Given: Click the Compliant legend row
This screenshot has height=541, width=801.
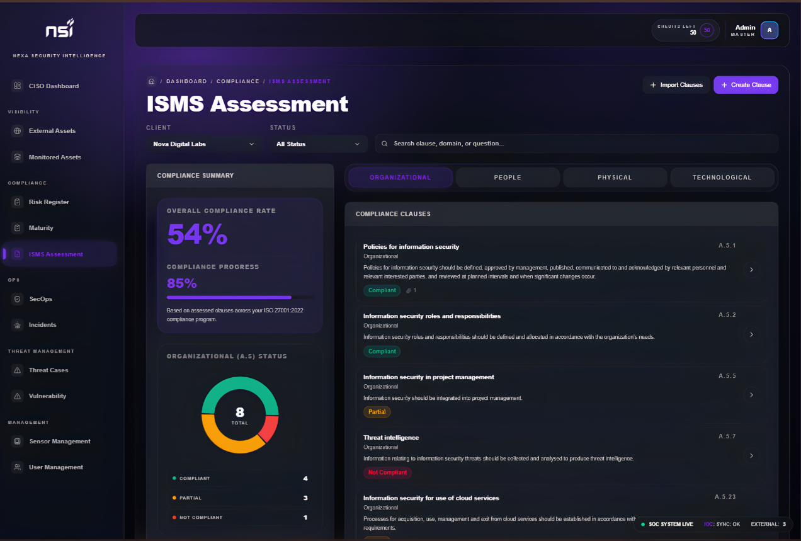Looking at the screenshot, I should click(x=240, y=479).
